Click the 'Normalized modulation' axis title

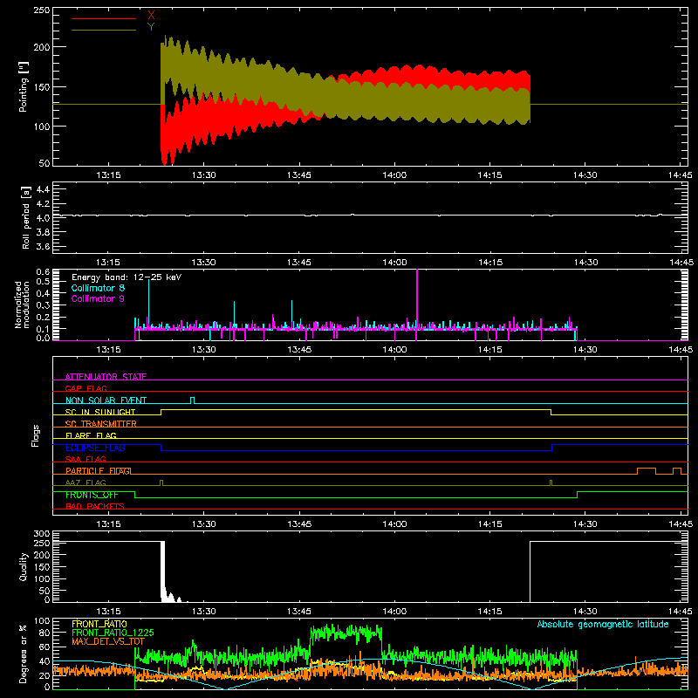click(x=22, y=305)
